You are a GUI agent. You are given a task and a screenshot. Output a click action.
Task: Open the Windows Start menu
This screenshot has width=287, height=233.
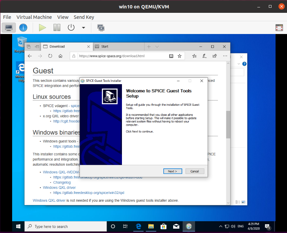(18, 226)
